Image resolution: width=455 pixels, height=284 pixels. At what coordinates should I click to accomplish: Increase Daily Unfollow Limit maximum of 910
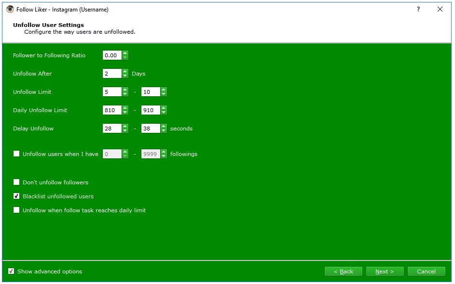click(x=164, y=108)
